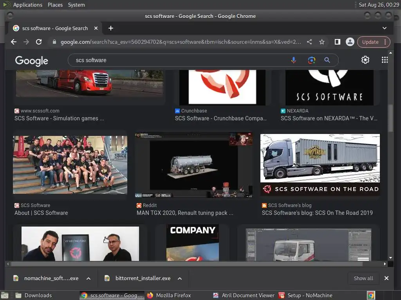Open Google quick settings gear
This screenshot has width=401, height=300.
pos(365,60)
